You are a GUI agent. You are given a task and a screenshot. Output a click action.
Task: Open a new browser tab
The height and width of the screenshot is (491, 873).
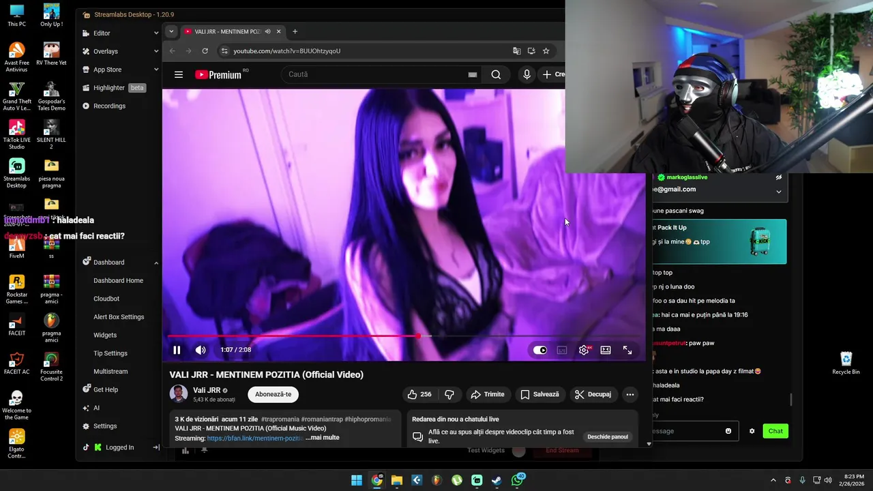tap(295, 31)
